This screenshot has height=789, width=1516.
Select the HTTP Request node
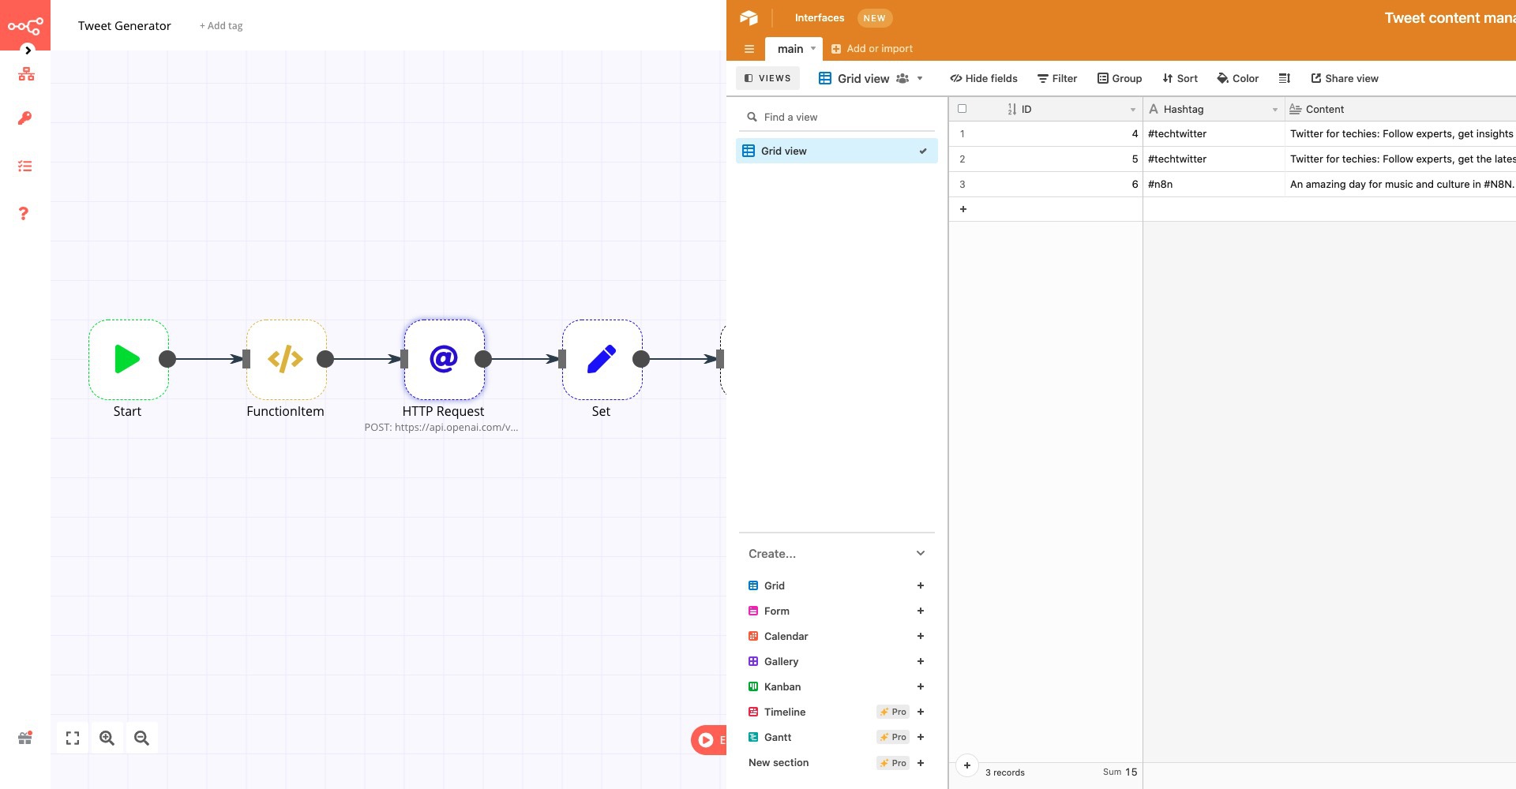[x=444, y=360]
